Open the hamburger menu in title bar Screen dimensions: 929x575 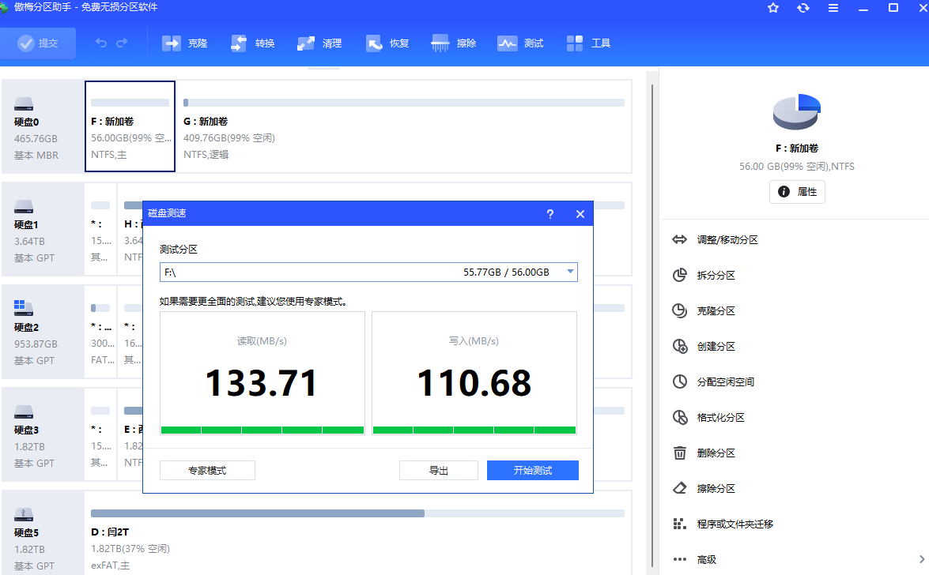coord(833,8)
